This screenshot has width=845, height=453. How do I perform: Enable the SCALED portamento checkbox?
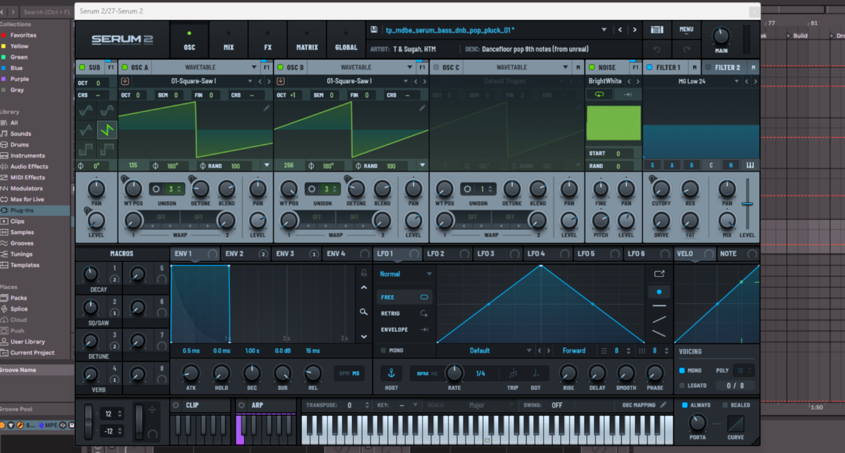726,405
